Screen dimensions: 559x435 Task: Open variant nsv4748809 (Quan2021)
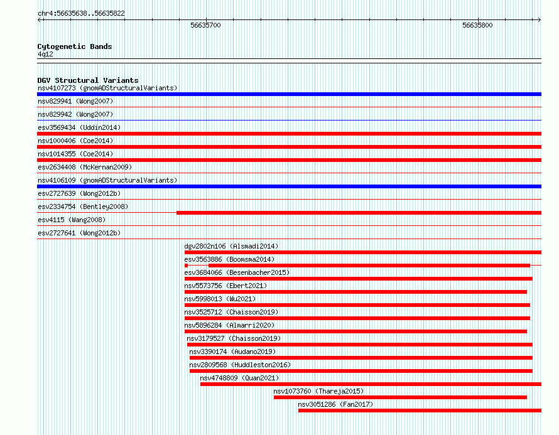tap(239, 378)
